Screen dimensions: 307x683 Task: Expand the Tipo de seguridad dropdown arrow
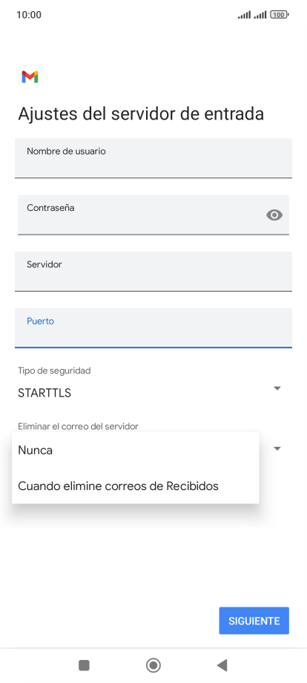coord(277,388)
